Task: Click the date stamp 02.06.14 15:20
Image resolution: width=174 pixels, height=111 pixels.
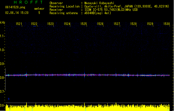Action: tap(17, 13)
